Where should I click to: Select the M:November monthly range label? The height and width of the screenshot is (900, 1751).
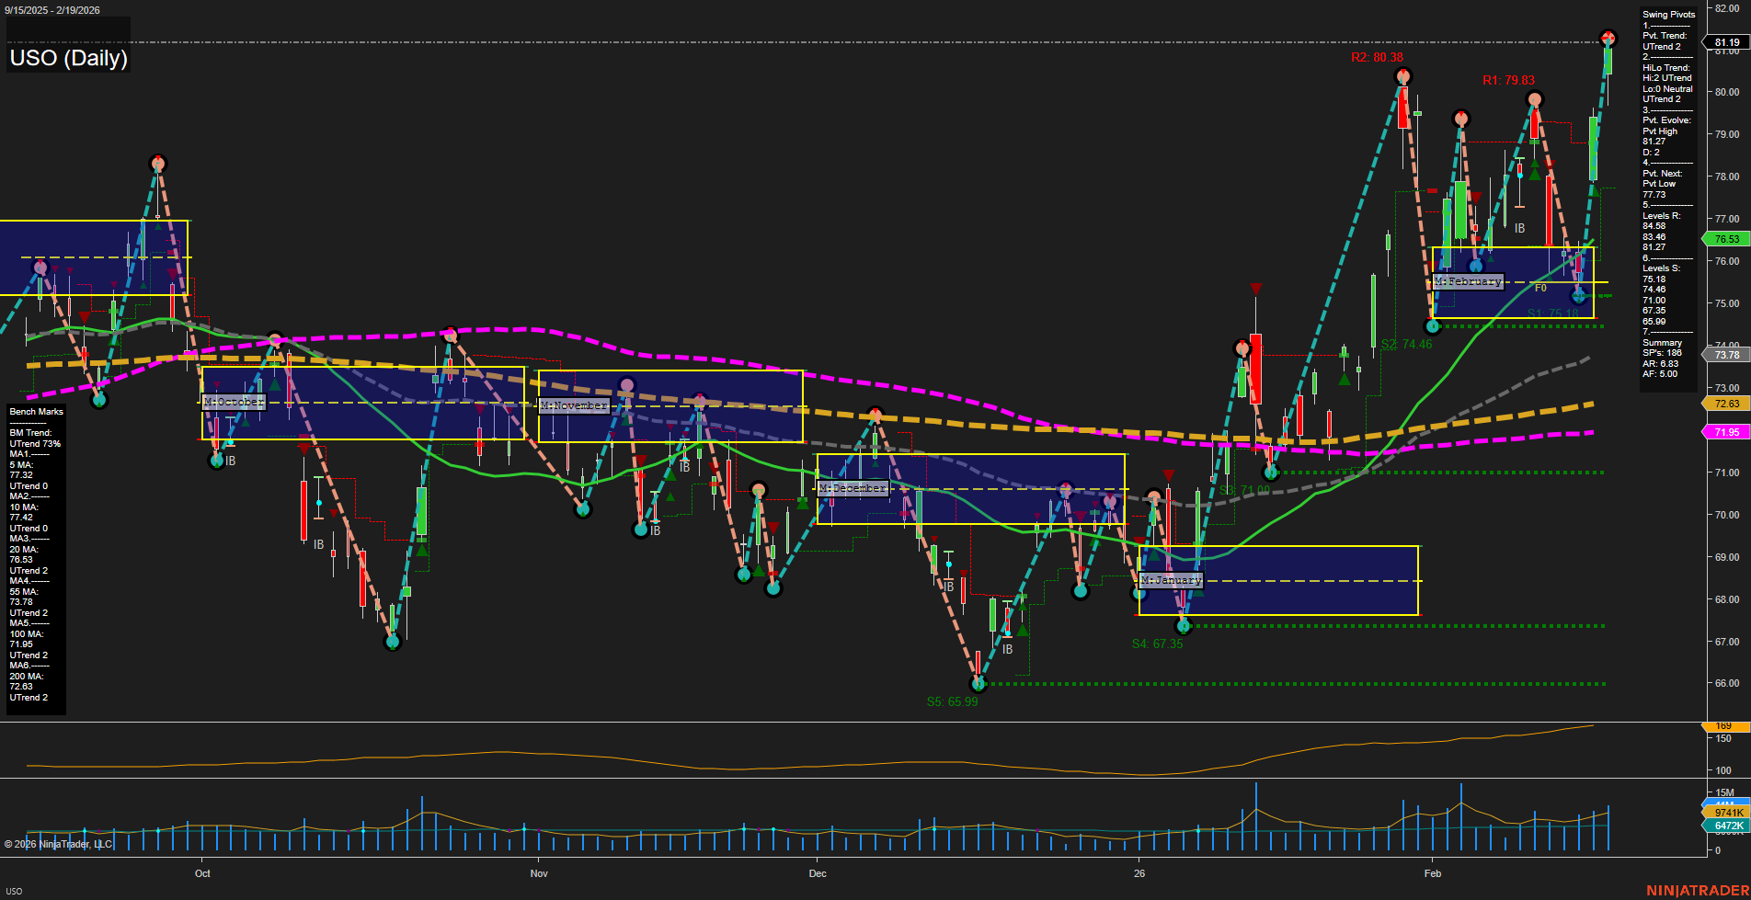point(573,405)
